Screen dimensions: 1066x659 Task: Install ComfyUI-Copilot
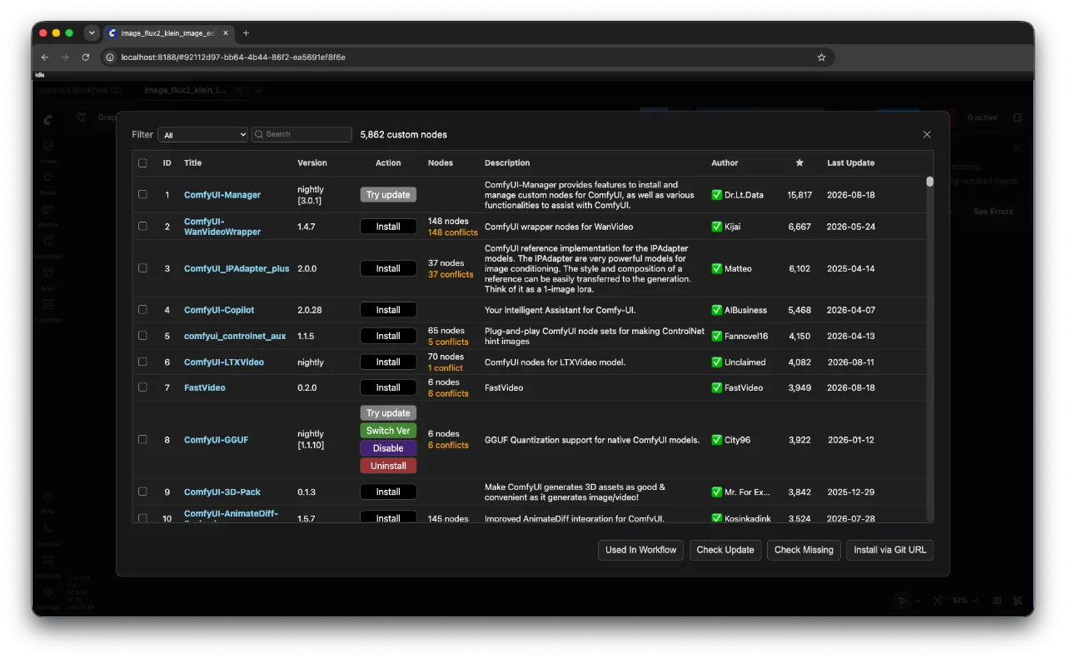pyautogui.click(x=388, y=309)
